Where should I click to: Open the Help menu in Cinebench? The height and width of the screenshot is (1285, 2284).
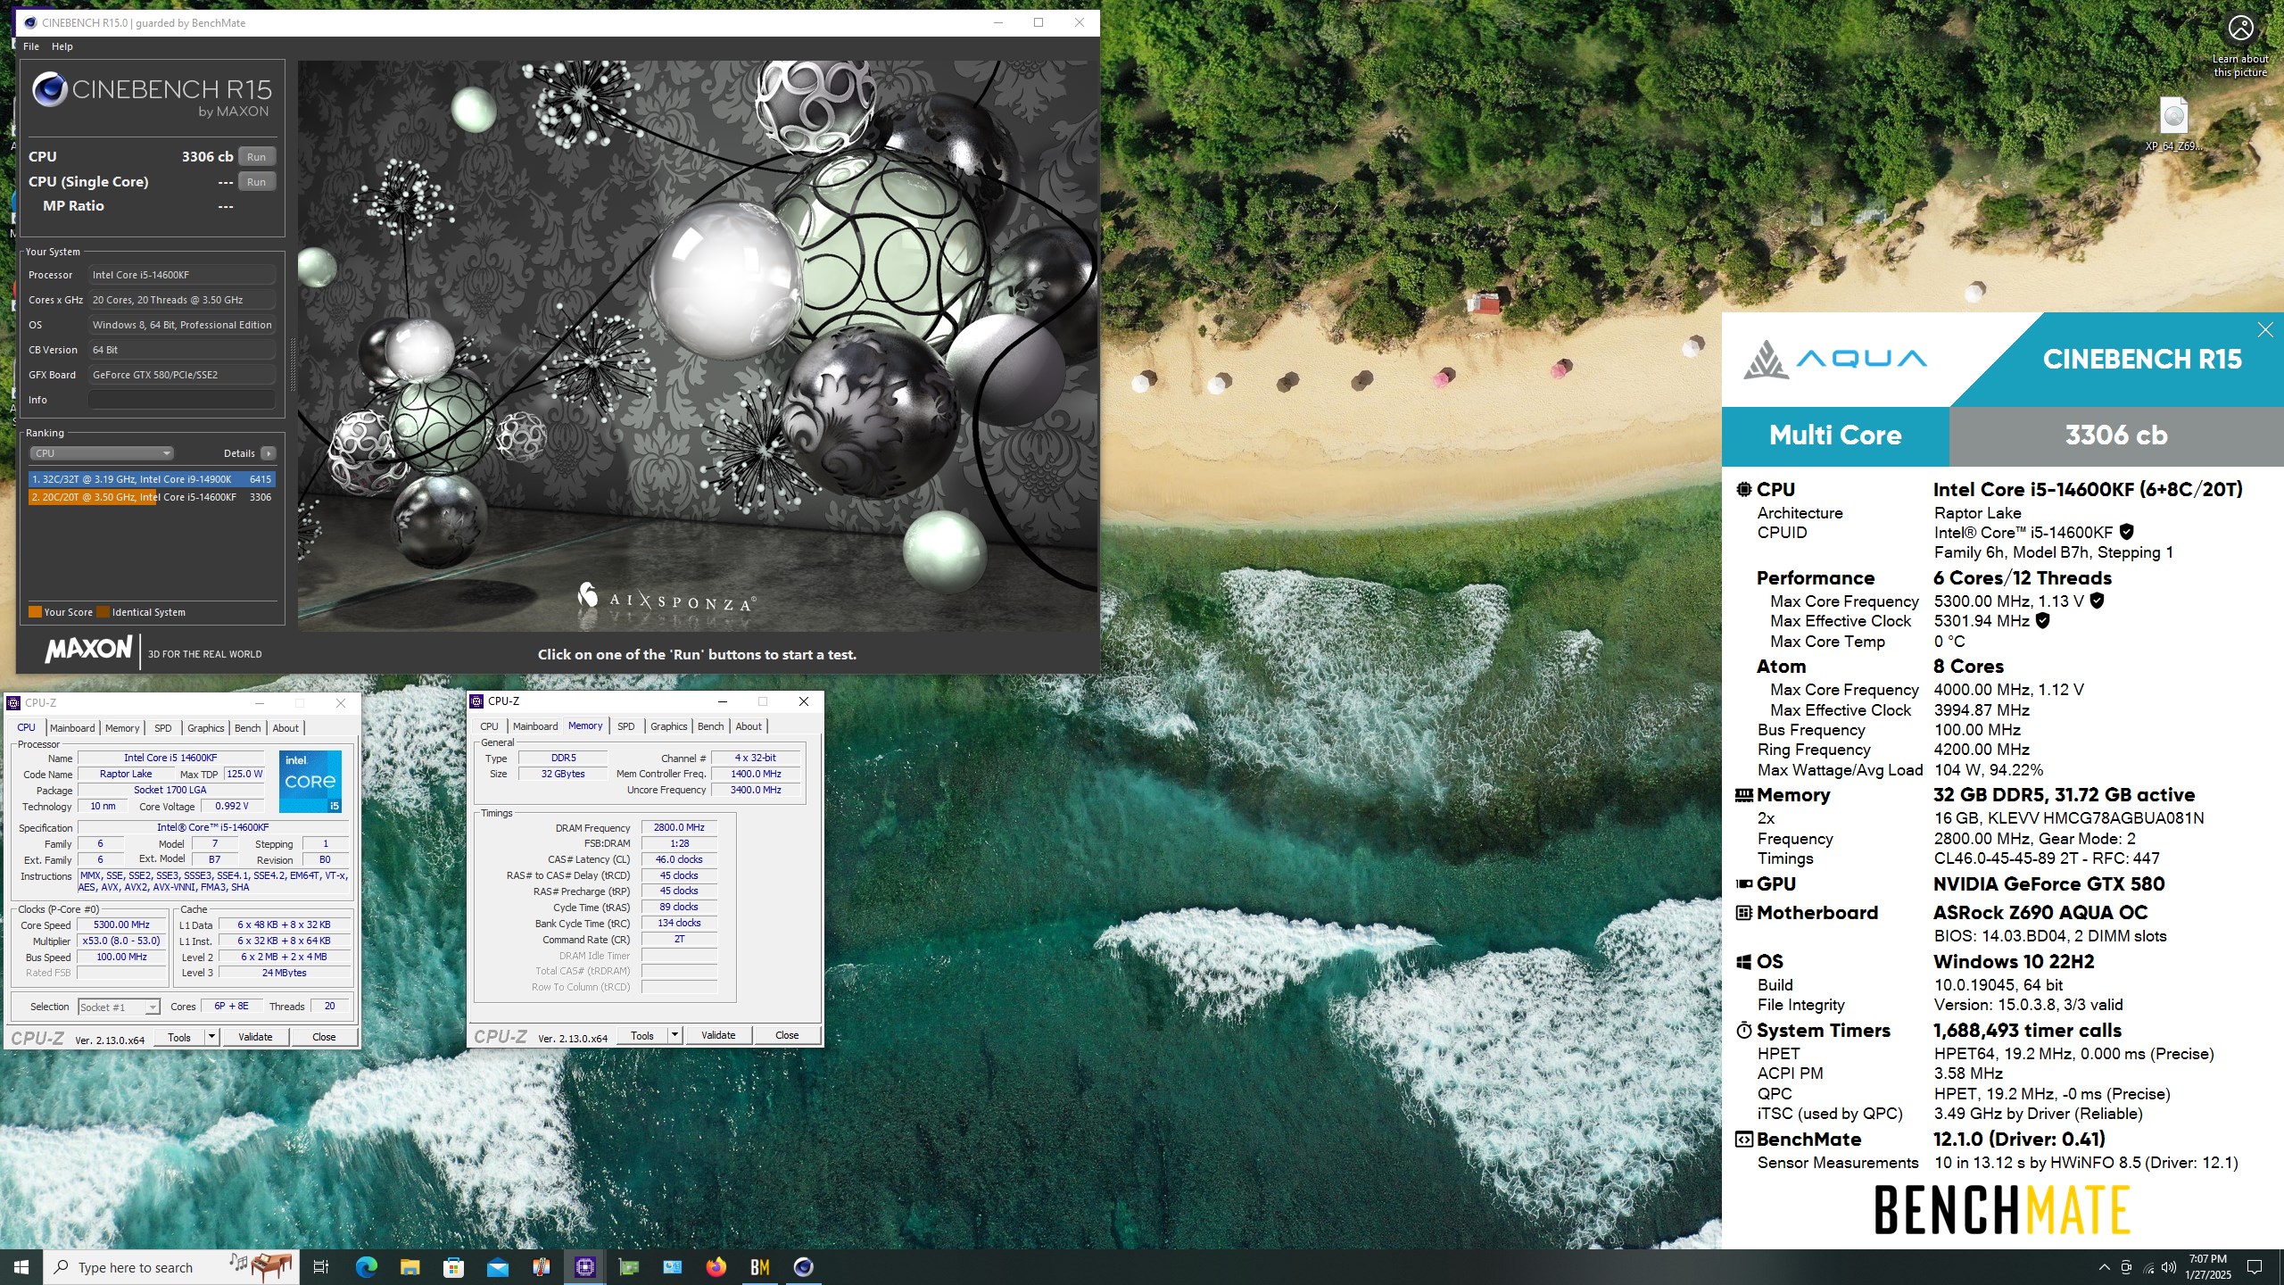tap(62, 46)
